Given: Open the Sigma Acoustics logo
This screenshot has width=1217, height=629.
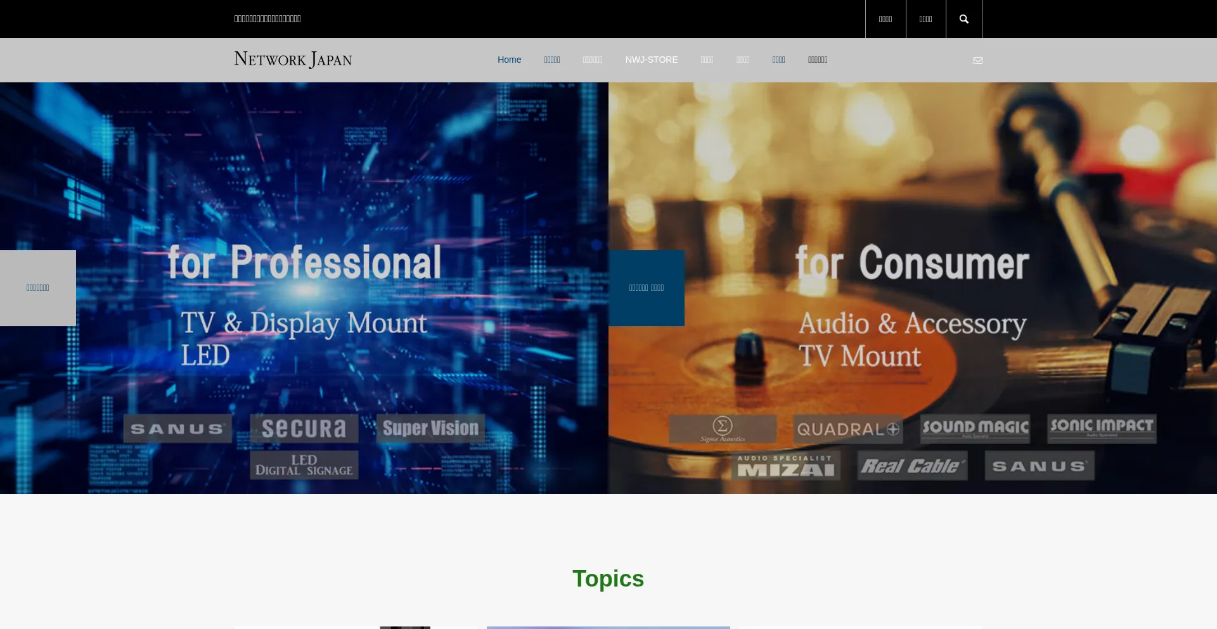Looking at the screenshot, I should [x=722, y=428].
